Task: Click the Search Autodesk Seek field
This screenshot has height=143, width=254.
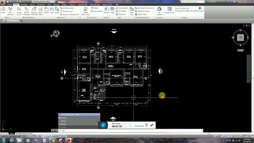Action: pos(187,8)
